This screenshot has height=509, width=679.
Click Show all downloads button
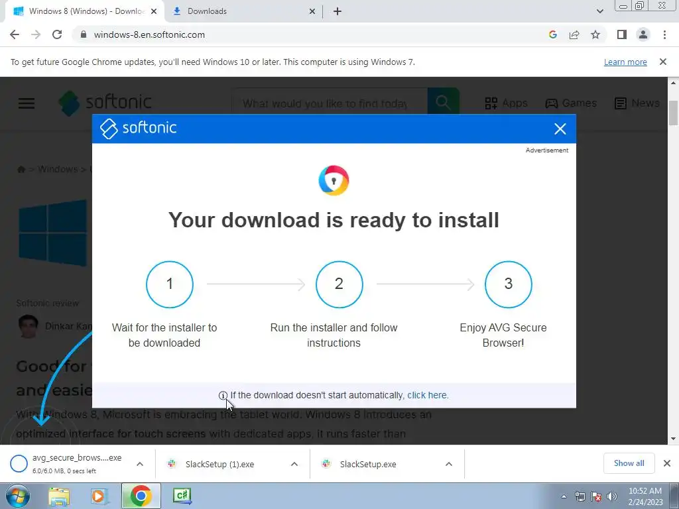(629, 463)
